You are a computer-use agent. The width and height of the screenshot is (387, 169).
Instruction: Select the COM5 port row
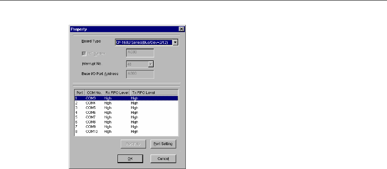pyautogui.click(x=126, y=108)
